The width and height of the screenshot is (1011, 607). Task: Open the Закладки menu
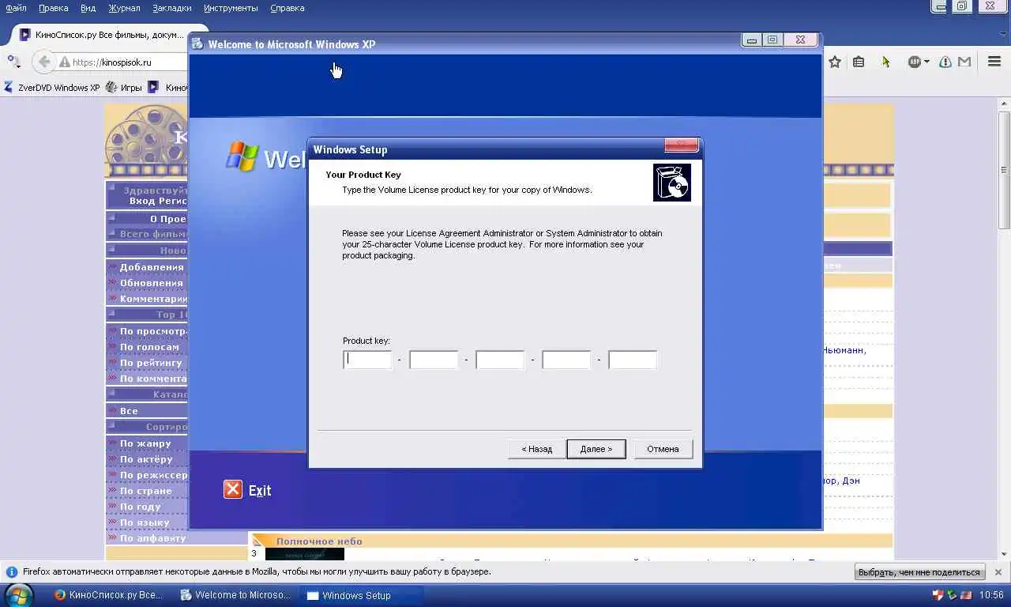coord(171,8)
